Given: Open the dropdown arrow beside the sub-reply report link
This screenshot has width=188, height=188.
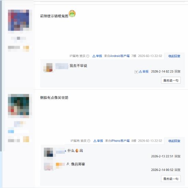Looking at the screenshot, I should (x=136, y=72).
